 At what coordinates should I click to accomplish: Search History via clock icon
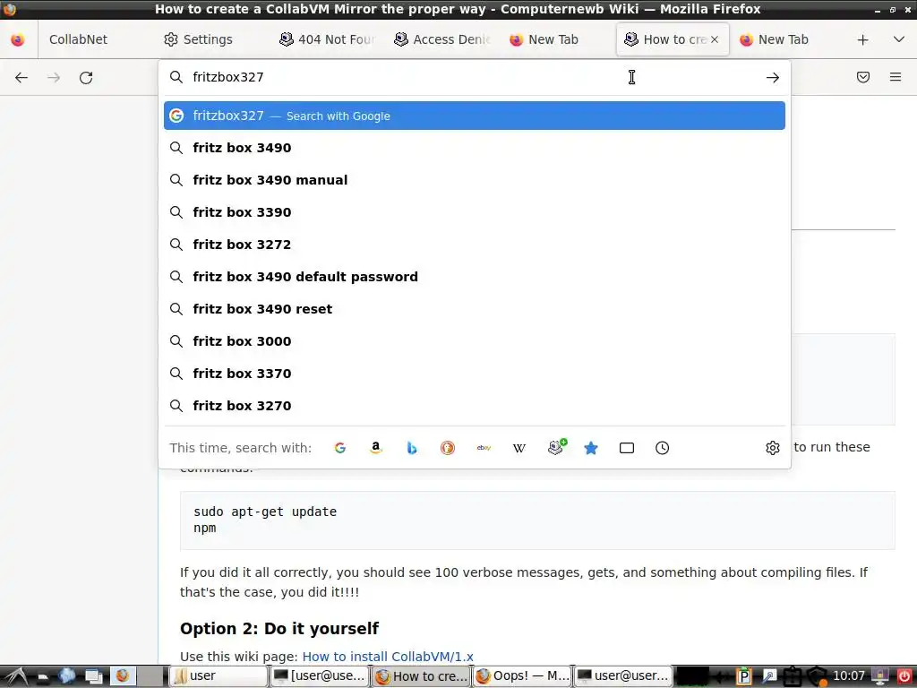pyautogui.click(x=662, y=448)
